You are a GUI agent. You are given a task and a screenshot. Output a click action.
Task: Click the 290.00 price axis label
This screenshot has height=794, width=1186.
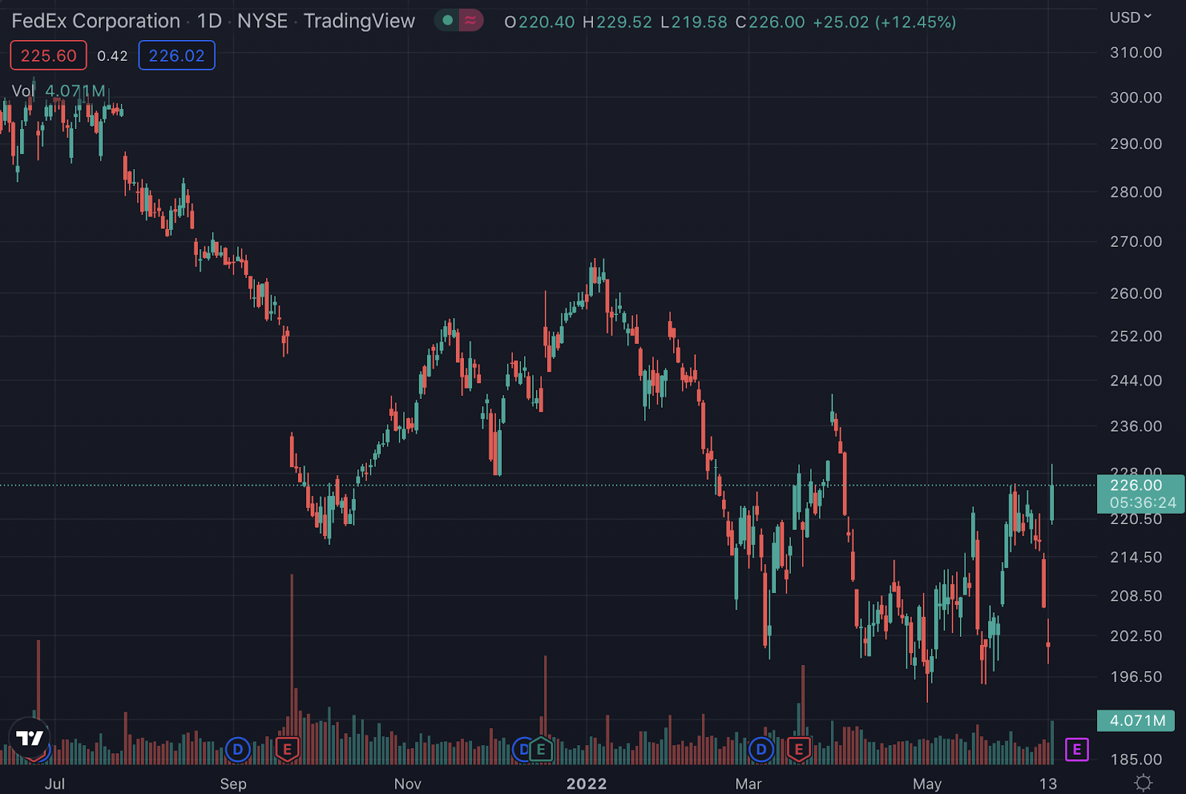(1136, 144)
